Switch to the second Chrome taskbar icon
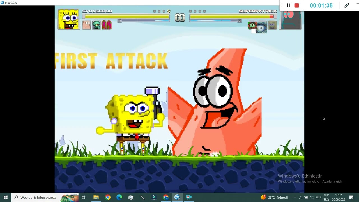This screenshot has height=202, width=359. [x=166, y=197]
